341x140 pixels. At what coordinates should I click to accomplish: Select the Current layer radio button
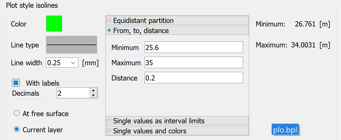coord(17,130)
